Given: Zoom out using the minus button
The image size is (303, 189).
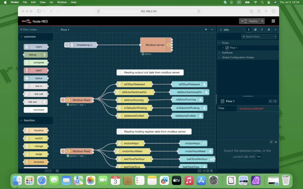Looking at the screenshot, I should pyautogui.click(x=204, y=171).
